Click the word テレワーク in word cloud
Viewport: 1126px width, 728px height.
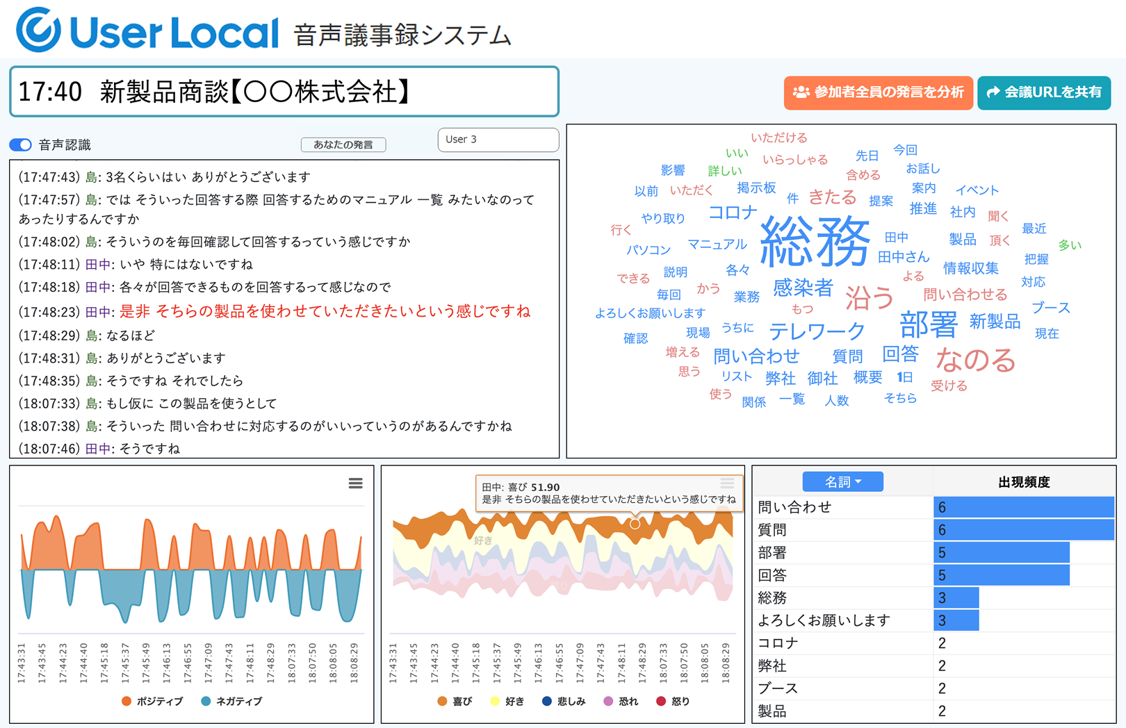[817, 331]
